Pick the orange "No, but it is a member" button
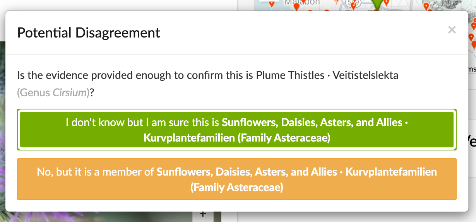The width and height of the screenshot is (476, 222). tap(236, 179)
